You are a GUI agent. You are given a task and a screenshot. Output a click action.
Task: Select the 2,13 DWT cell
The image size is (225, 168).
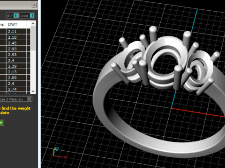(x=16, y=72)
